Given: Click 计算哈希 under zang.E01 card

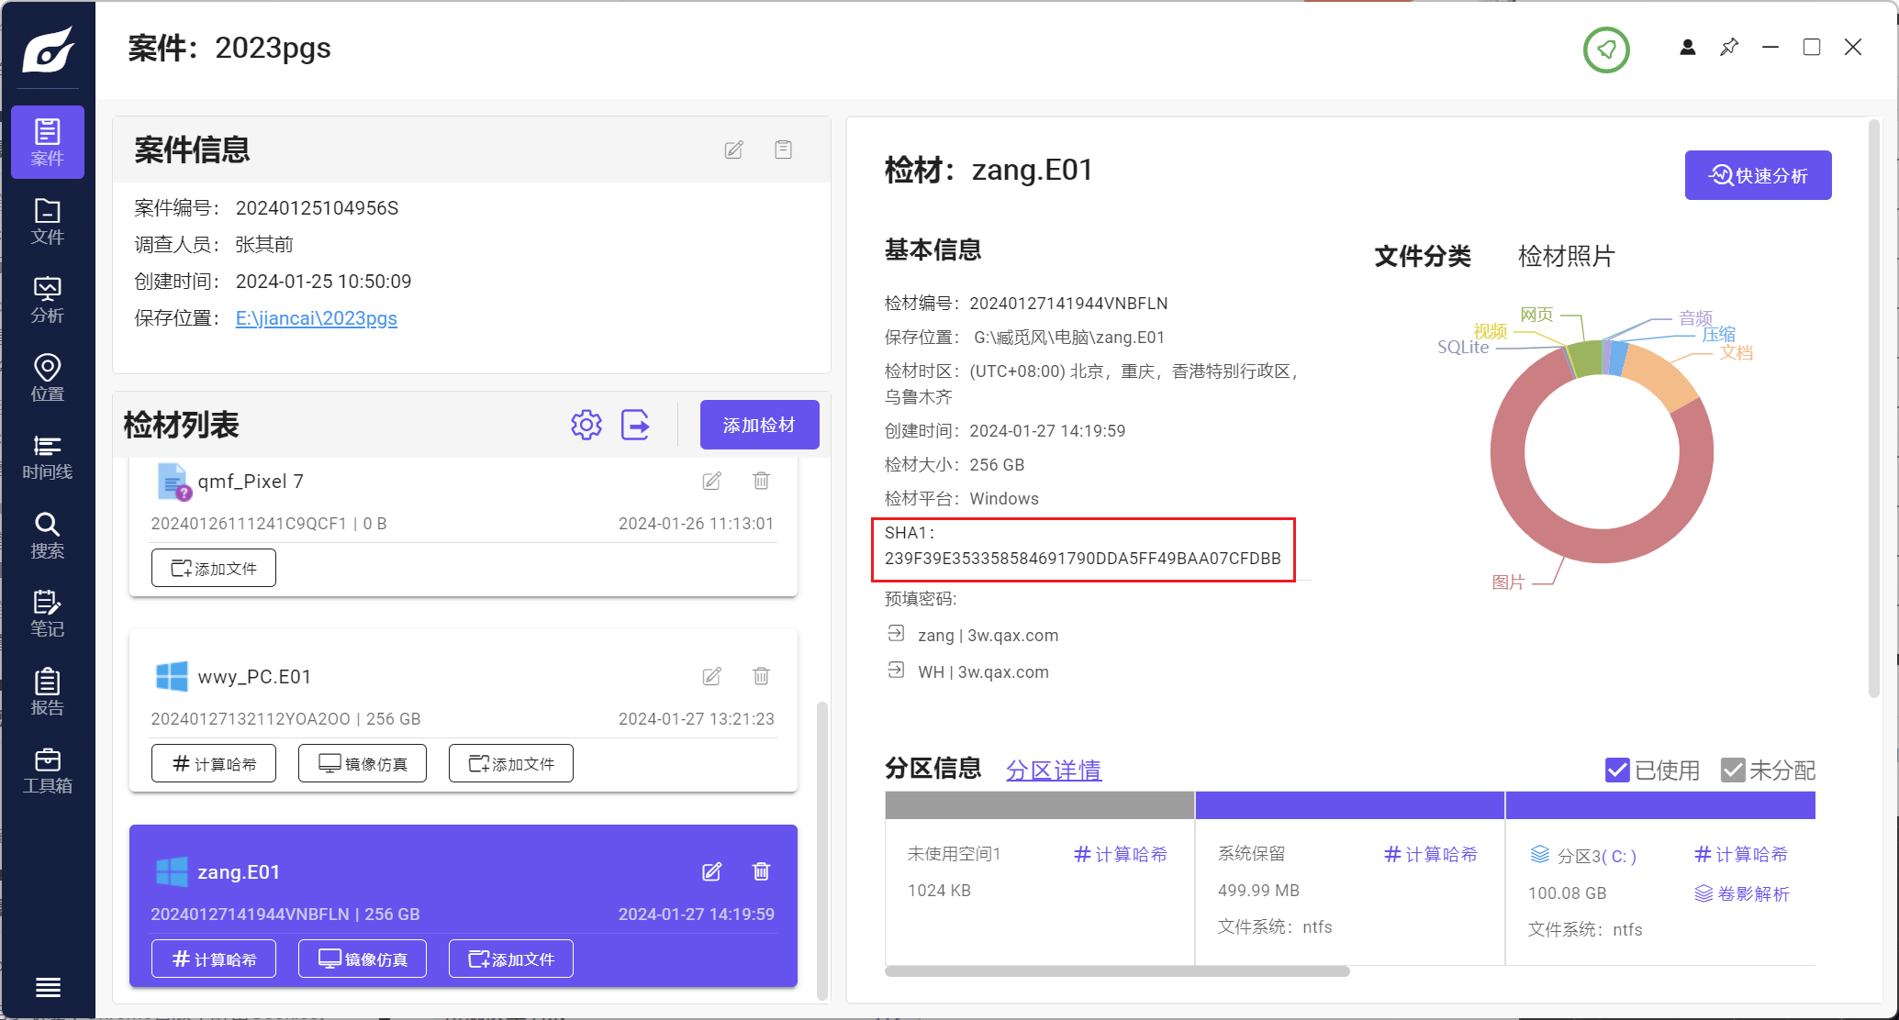Looking at the screenshot, I should (x=214, y=959).
